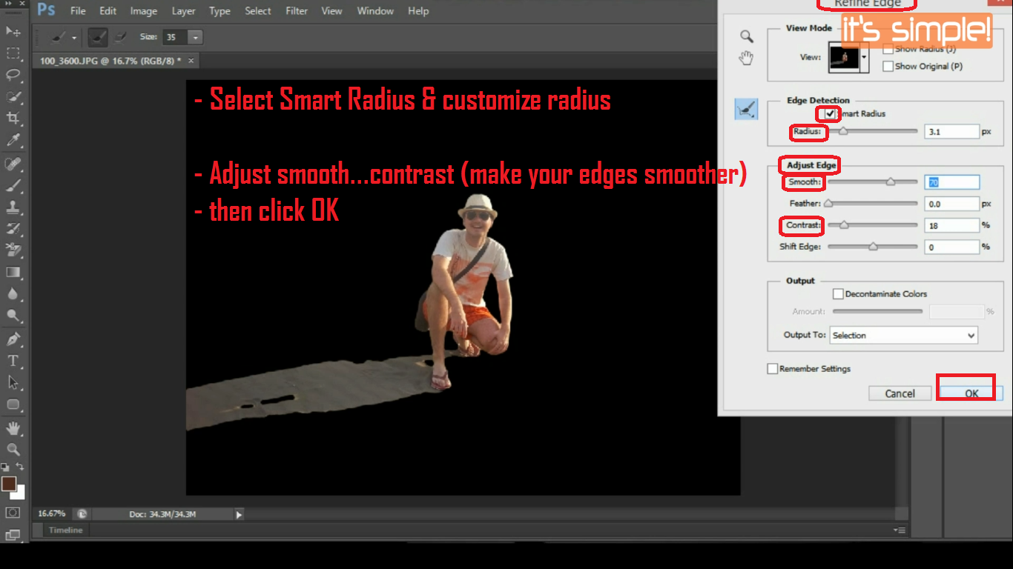Click the Feather value field

pyautogui.click(x=952, y=204)
